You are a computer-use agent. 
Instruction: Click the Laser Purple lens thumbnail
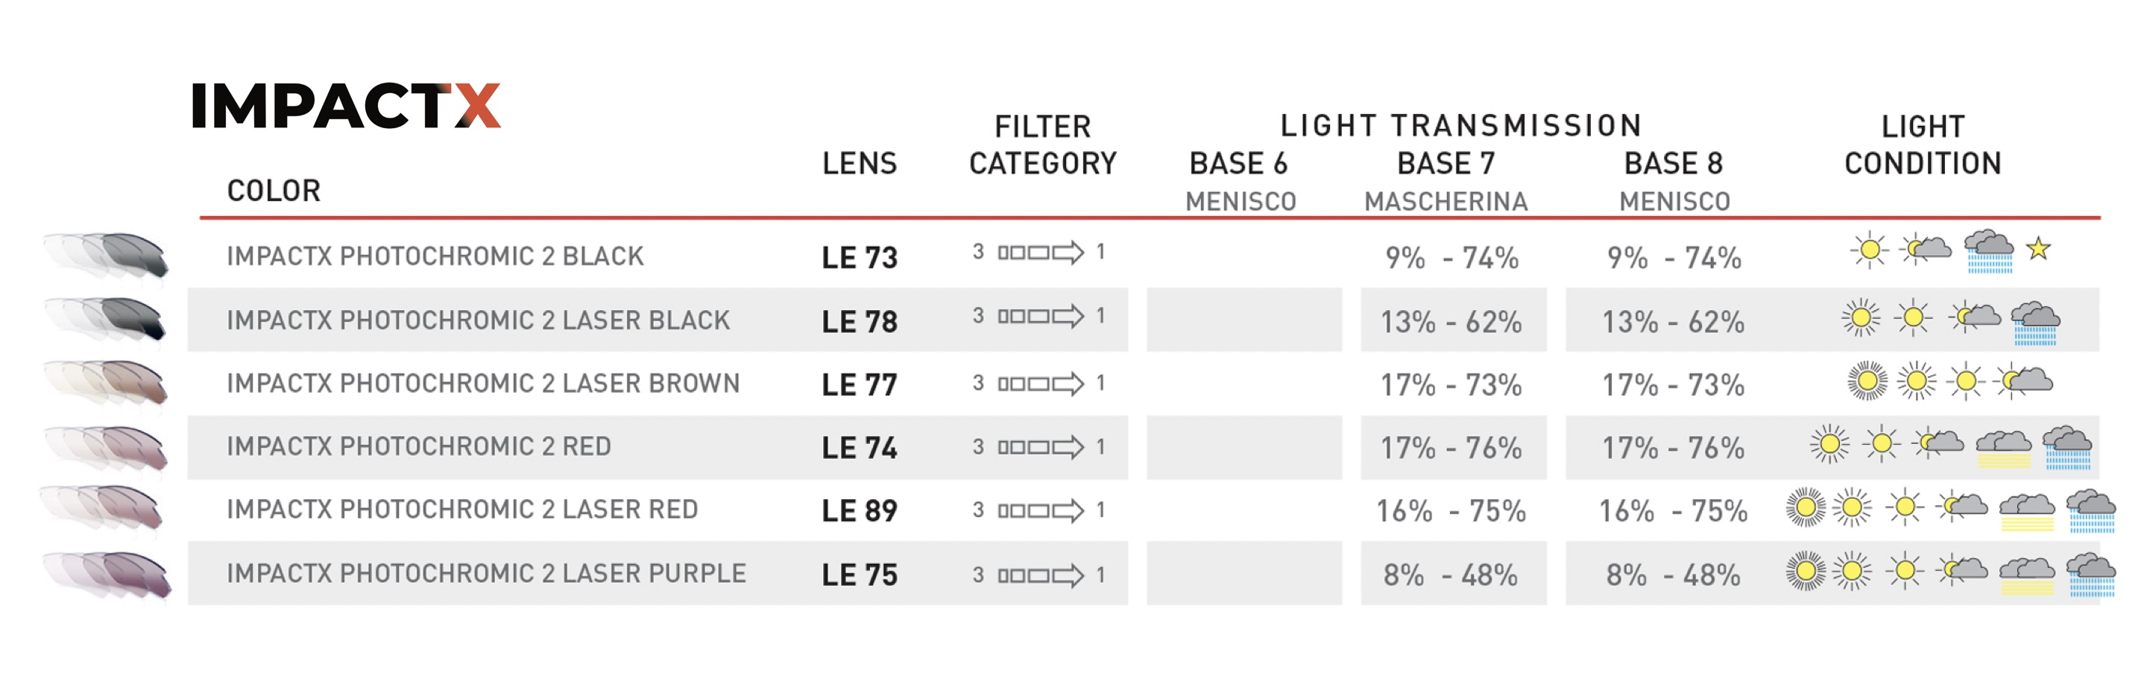pos(107,574)
